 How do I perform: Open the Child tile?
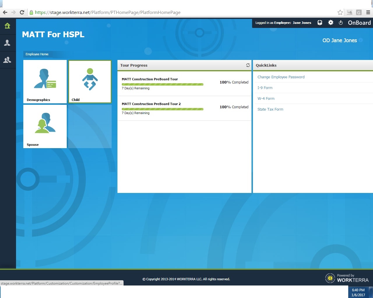pos(90,81)
